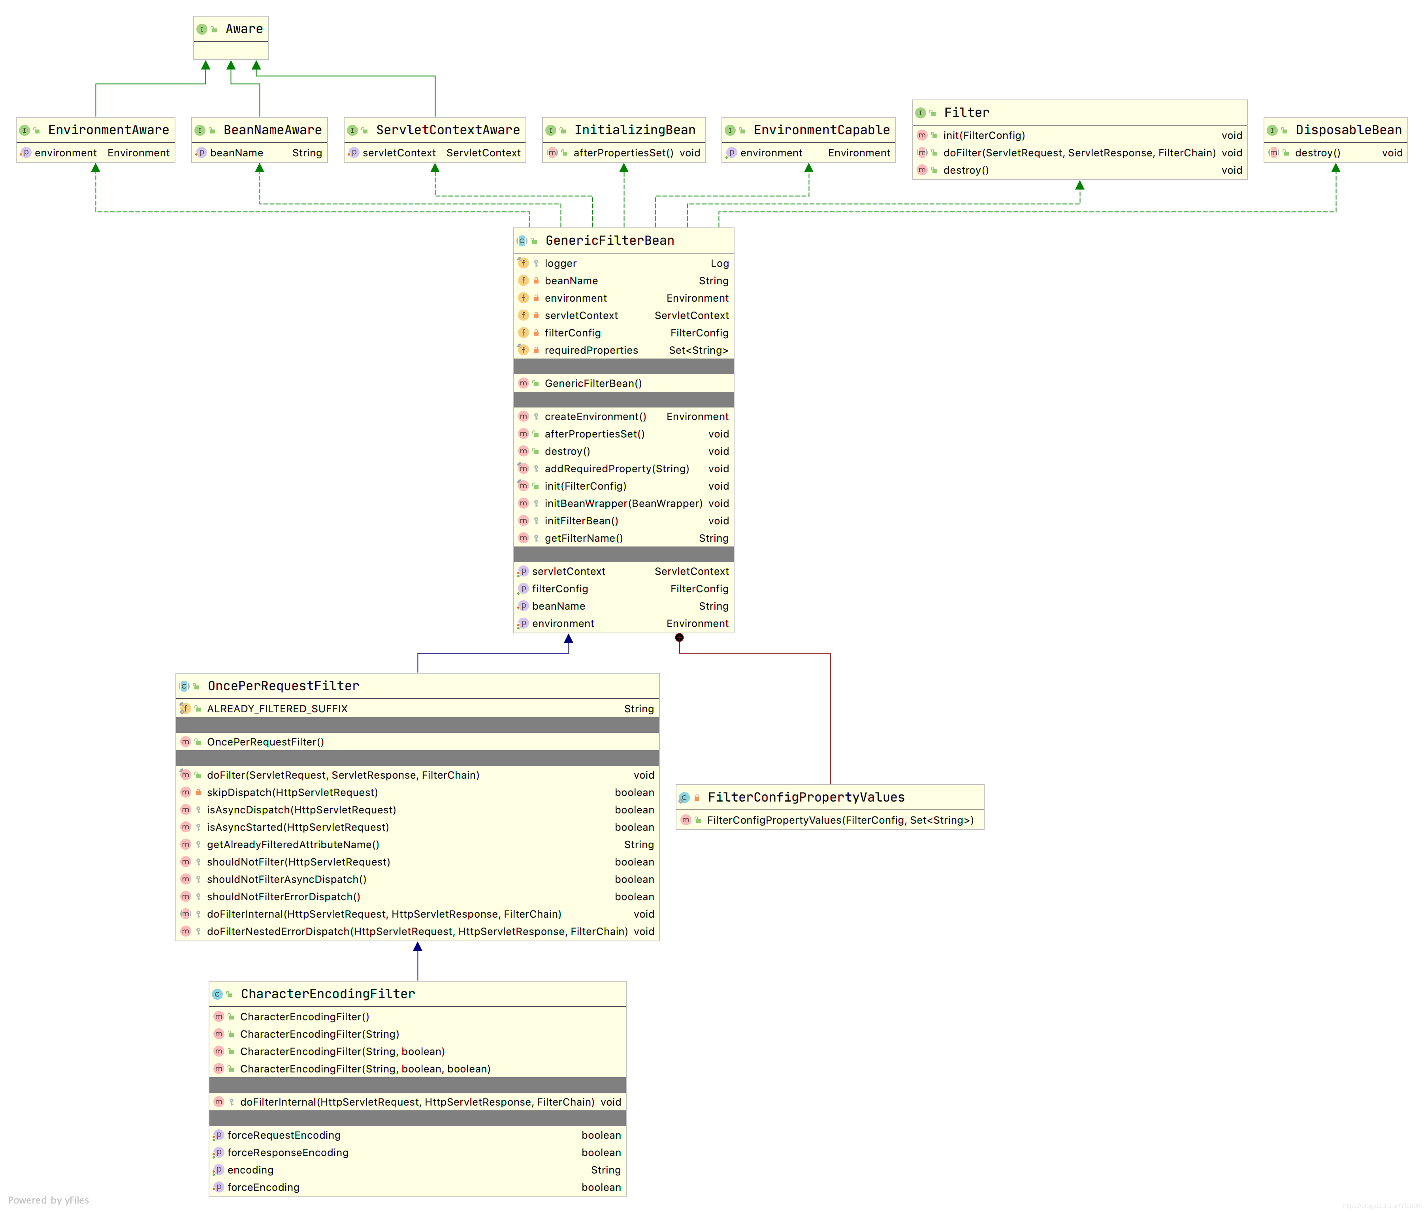Click the servletContext field in GenericFilterBean
The width and height of the screenshot is (1424, 1213).
pyautogui.click(x=624, y=315)
